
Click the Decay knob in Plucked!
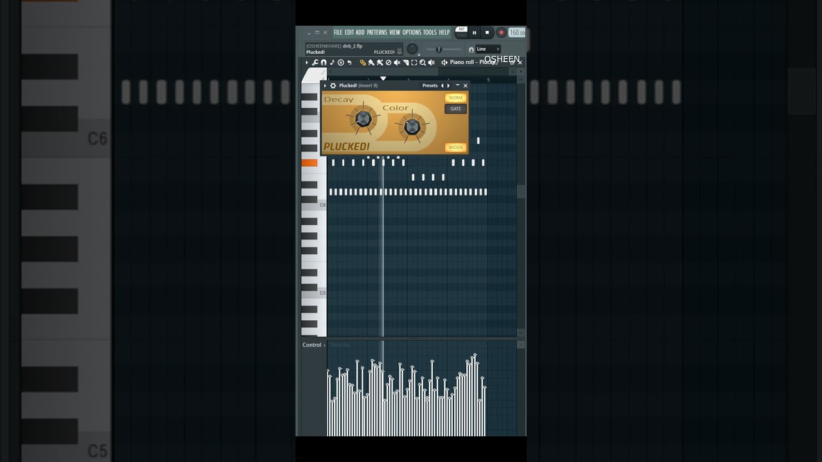[363, 119]
